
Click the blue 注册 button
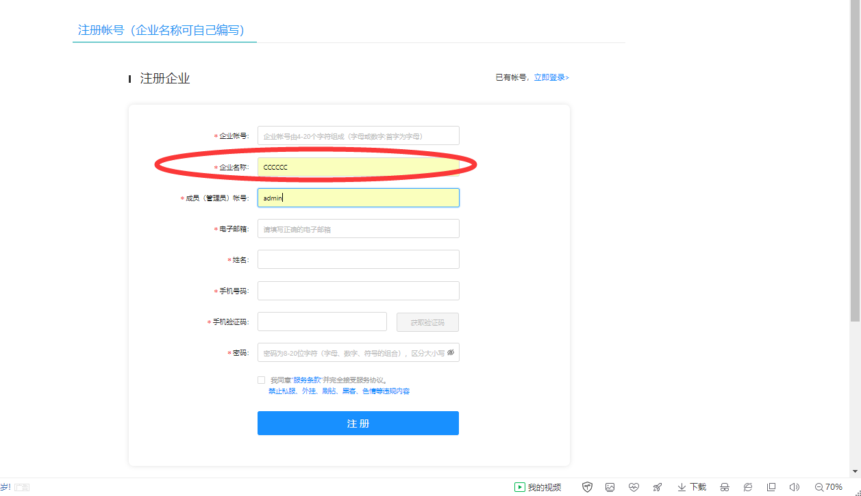click(358, 423)
